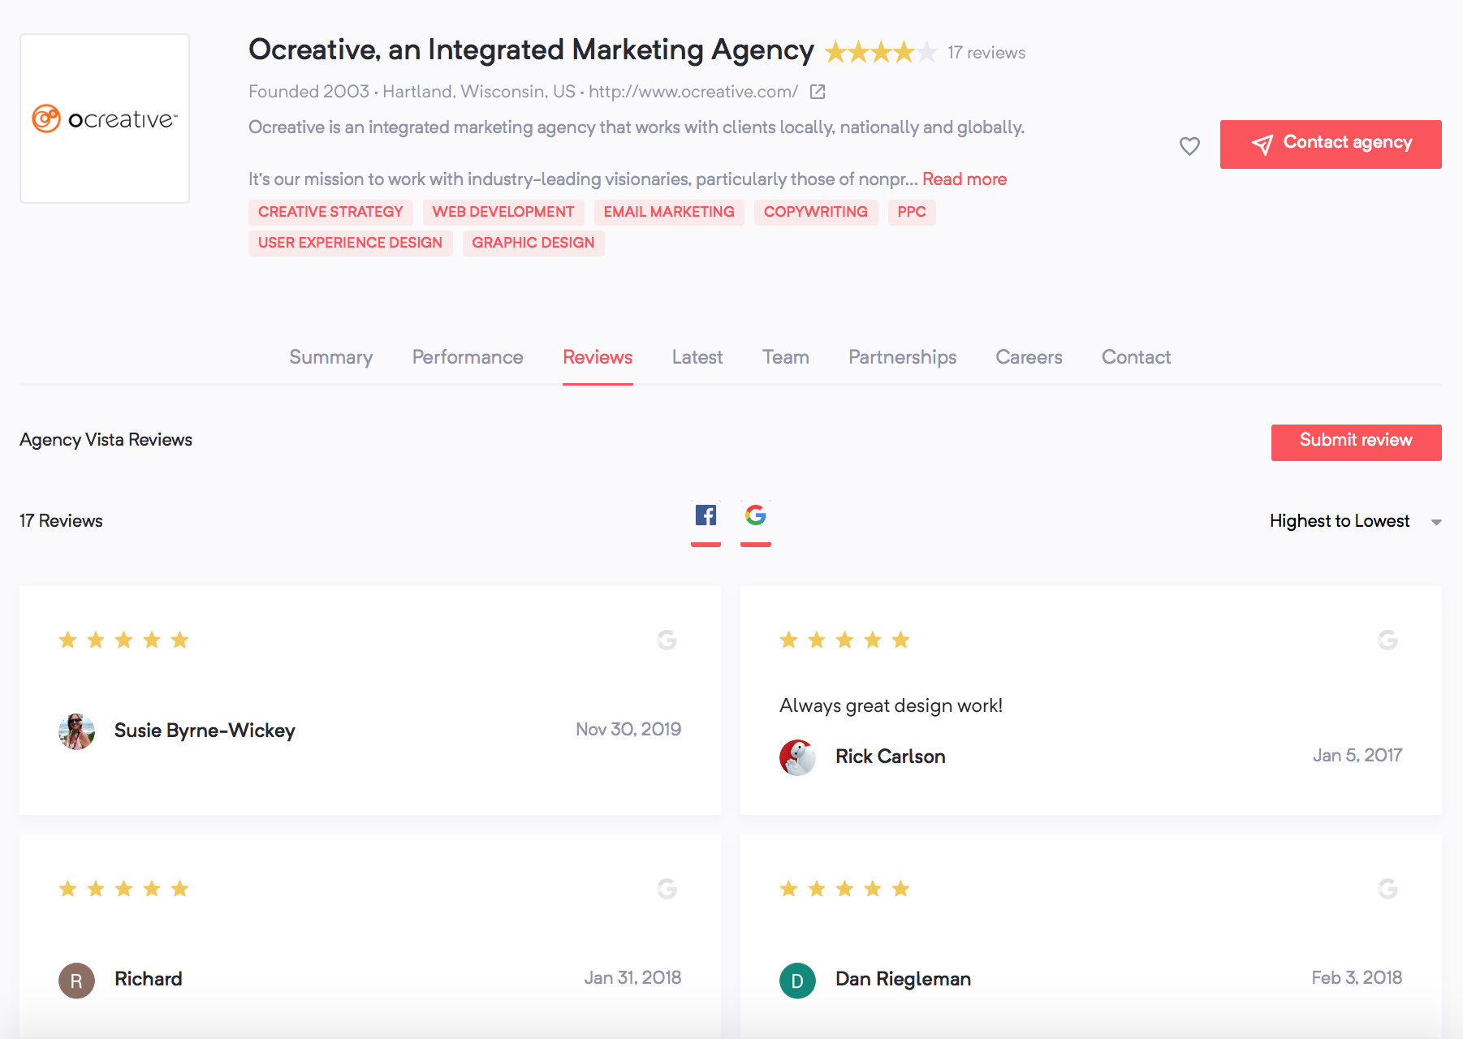This screenshot has height=1039, width=1463.
Task: Click star rating on Richard's review
Action: pos(123,889)
